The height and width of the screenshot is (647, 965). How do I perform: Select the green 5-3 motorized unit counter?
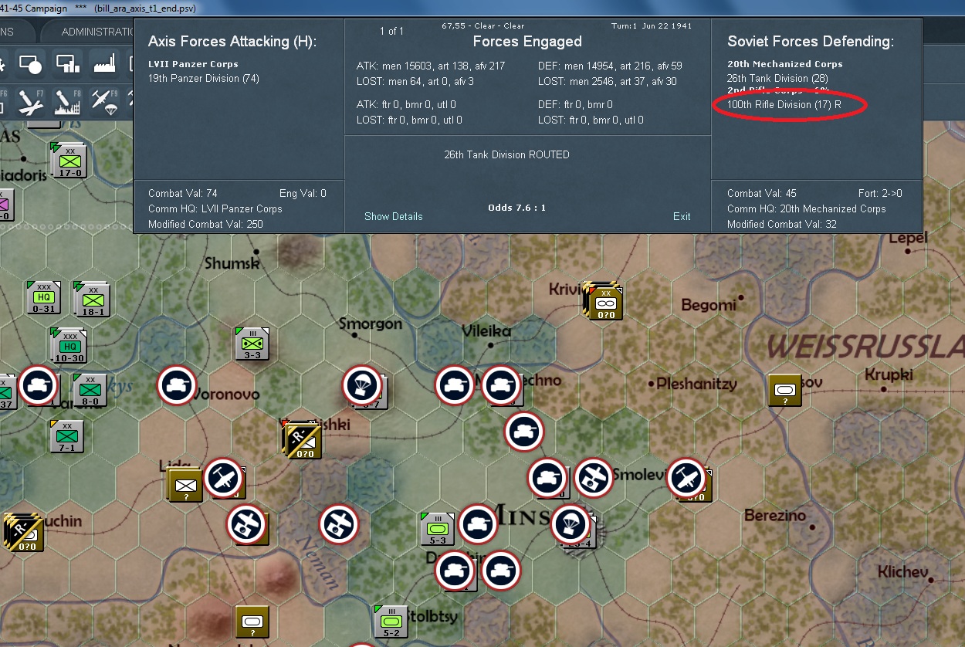(437, 529)
